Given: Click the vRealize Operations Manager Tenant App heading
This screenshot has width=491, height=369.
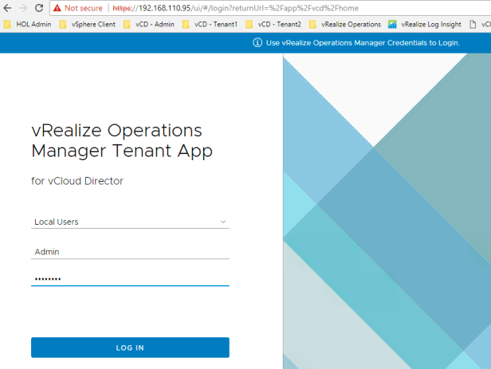Looking at the screenshot, I should [122, 140].
